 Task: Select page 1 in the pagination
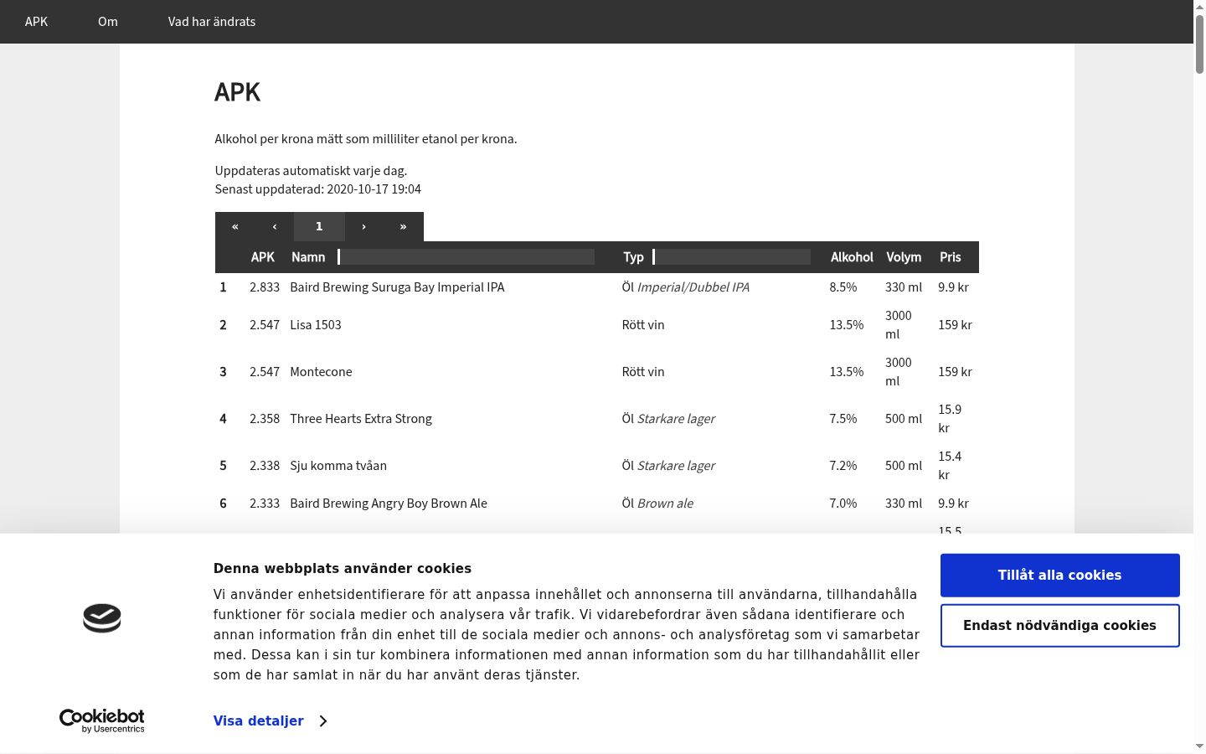point(319,227)
